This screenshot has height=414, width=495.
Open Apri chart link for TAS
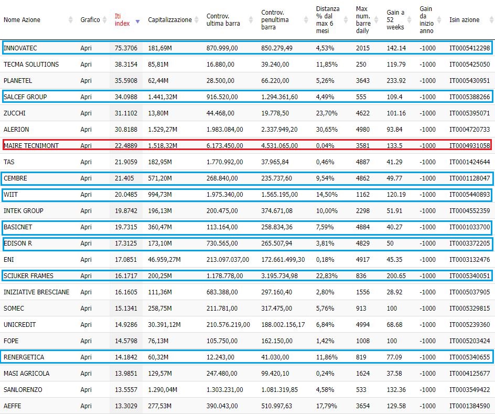point(86,162)
